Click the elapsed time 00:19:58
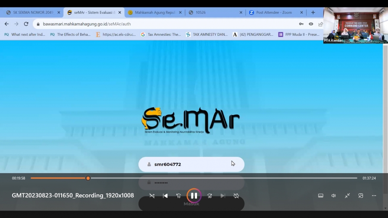 19,178
